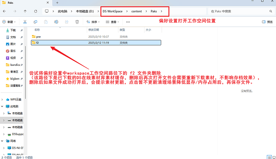Collapse the This PC tree node

2,106
